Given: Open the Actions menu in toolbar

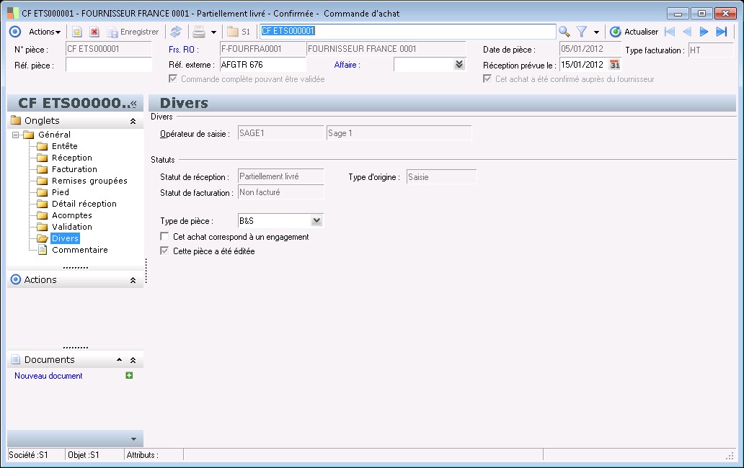Looking at the screenshot, I should pos(44,32).
